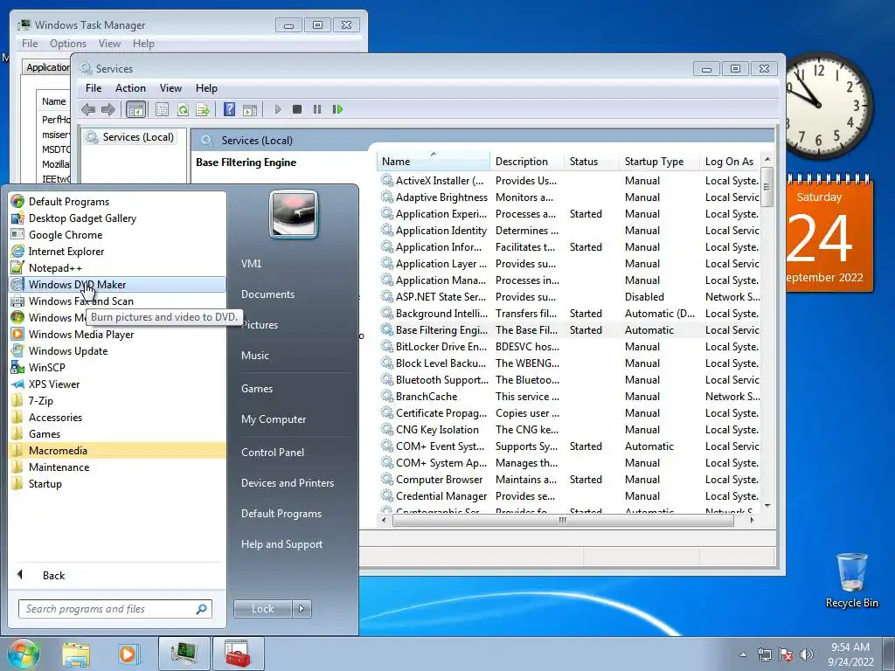Click Show/Hide Action Pane toolbar icon
The width and height of the screenshot is (895, 671).
point(250,109)
